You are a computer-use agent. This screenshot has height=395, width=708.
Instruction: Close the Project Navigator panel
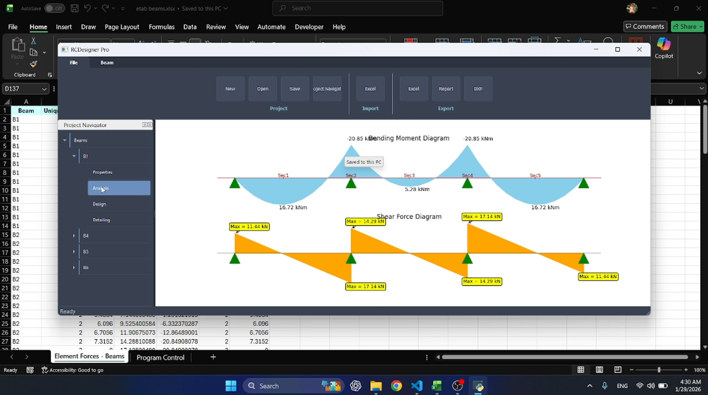(x=150, y=125)
